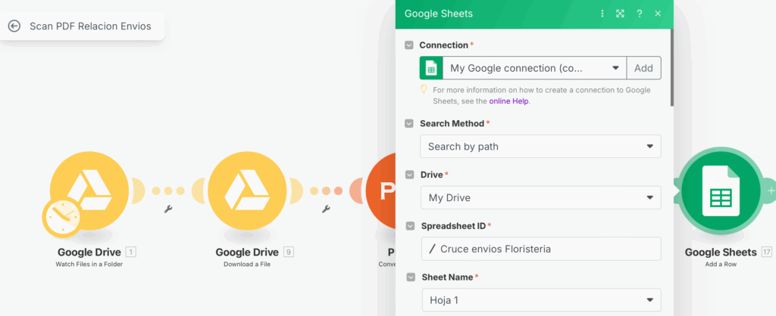
Task: Toggle the Sheet Name field checkbox
Action: (411, 277)
